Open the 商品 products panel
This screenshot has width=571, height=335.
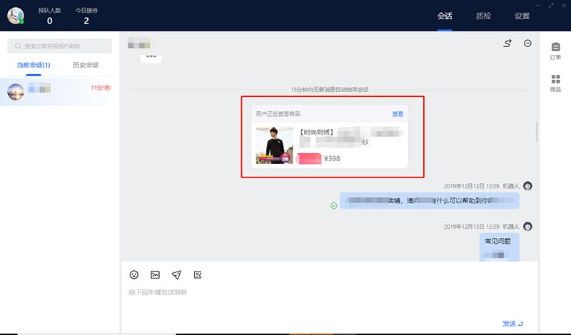click(555, 83)
